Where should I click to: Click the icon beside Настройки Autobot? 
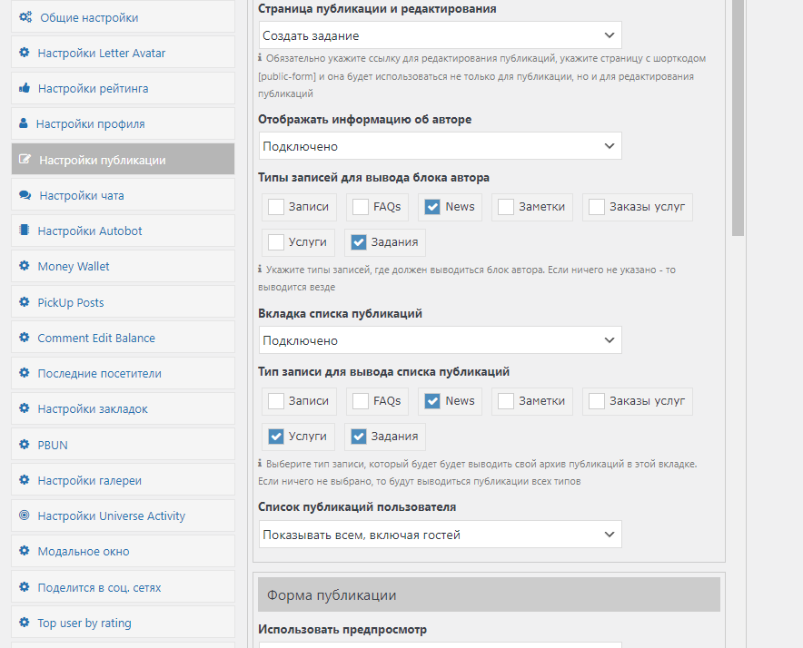tap(25, 231)
